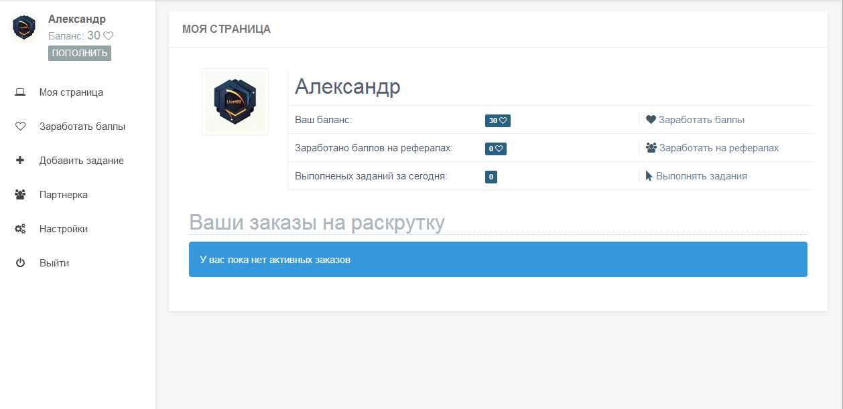Click the laptop icon beside Моя страница
This screenshot has height=409, width=843.
coord(20,92)
